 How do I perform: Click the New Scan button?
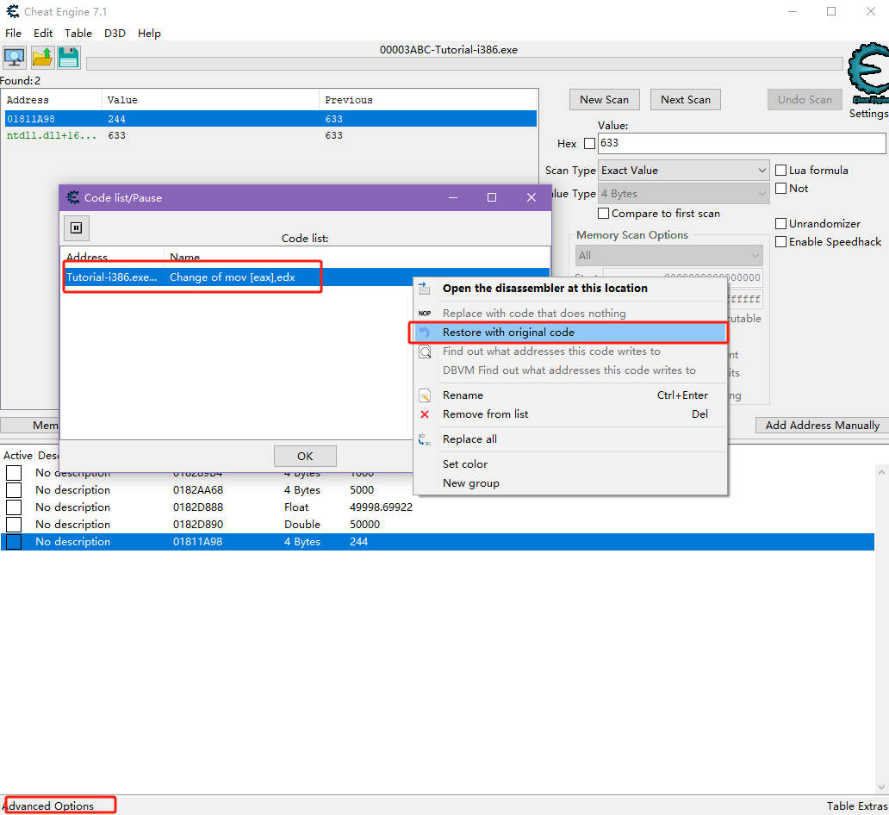point(605,100)
